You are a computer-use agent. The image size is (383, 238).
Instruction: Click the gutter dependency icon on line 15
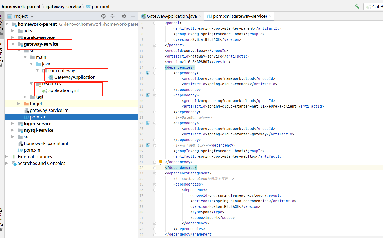148,73
